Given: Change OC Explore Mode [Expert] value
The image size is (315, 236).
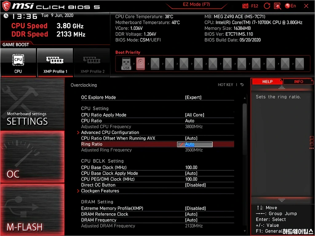Looking at the screenshot, I should pos(193,97).
